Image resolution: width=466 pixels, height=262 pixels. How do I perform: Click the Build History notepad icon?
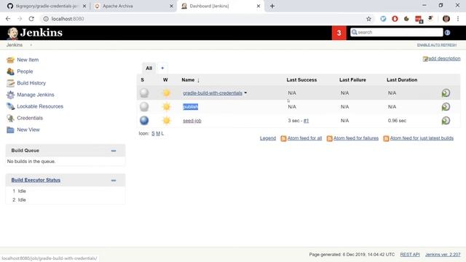tap(10, 83)
